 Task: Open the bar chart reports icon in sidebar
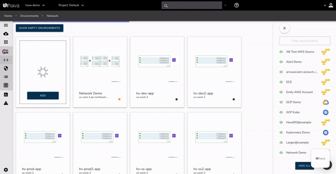[6, 95]
